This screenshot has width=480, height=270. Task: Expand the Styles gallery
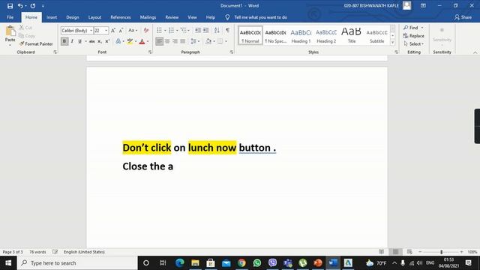392,43
